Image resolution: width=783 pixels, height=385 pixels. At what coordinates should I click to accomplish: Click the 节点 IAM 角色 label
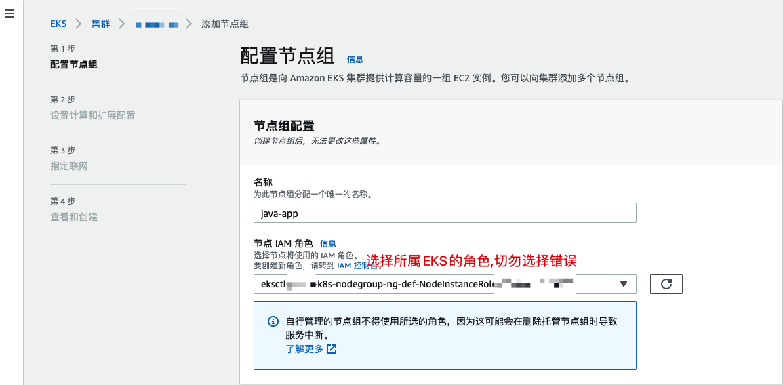click(283, 244)
